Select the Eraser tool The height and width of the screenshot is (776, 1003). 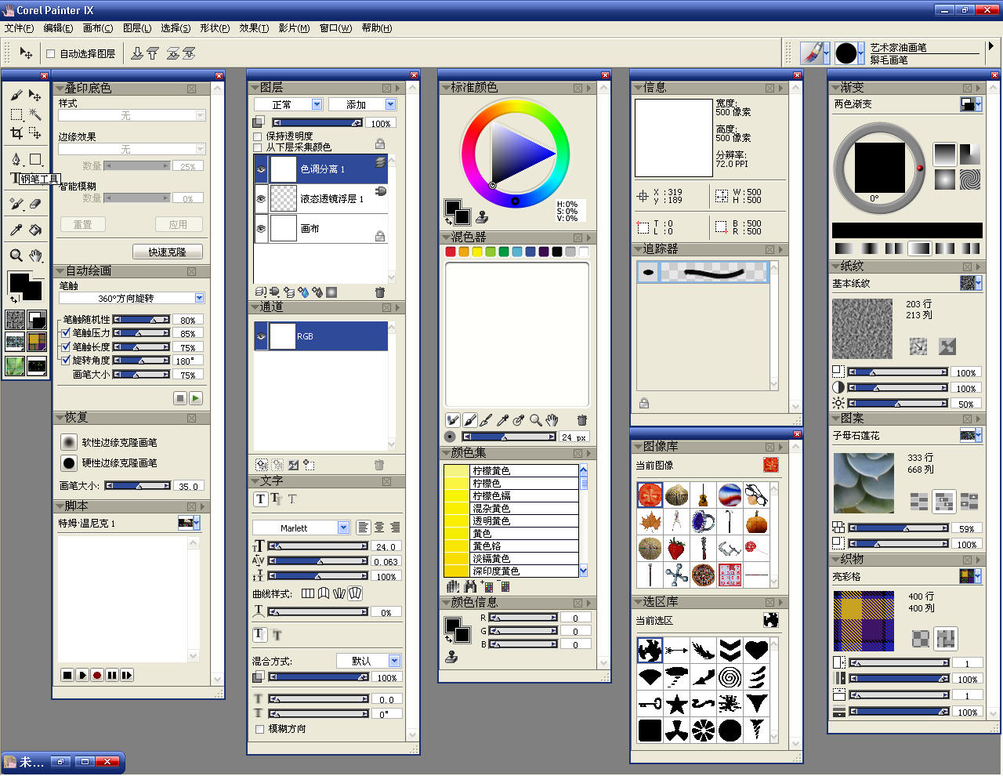(x=35, y=204)
